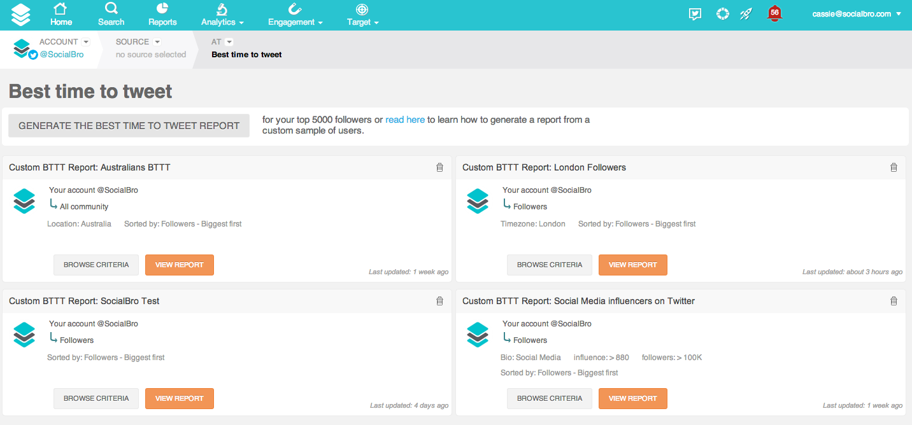
Task: Click the Engagement magnet icon
Action: [x=294, y=9]
